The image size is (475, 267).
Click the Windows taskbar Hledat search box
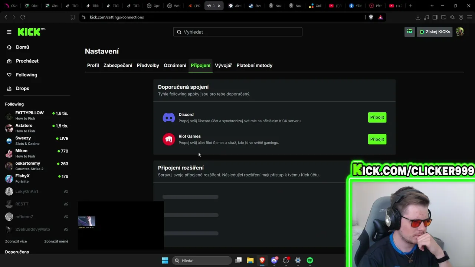(202, 260)
